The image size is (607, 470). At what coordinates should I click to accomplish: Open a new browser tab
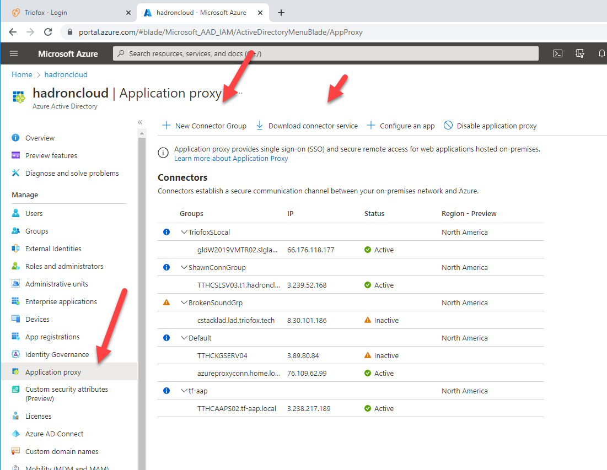[281, 13]
